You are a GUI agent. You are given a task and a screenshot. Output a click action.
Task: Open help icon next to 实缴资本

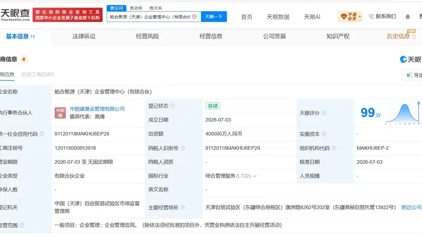(324, 134)
